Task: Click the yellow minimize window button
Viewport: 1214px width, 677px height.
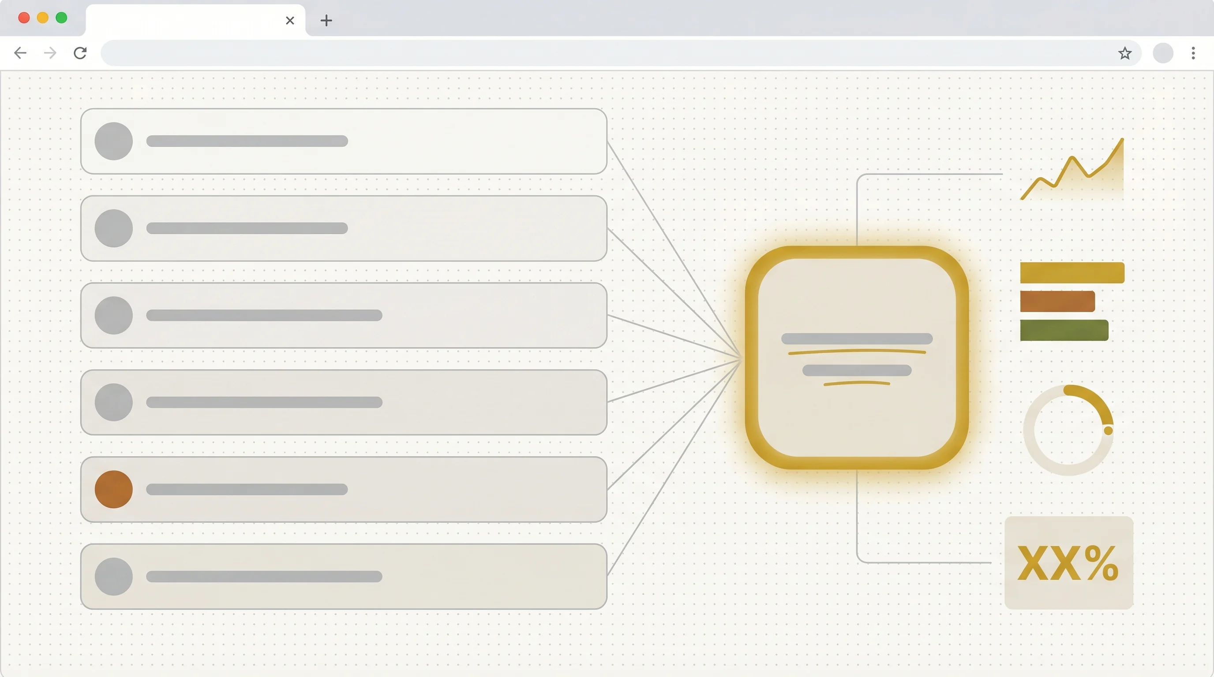Action: pos(43,18)
